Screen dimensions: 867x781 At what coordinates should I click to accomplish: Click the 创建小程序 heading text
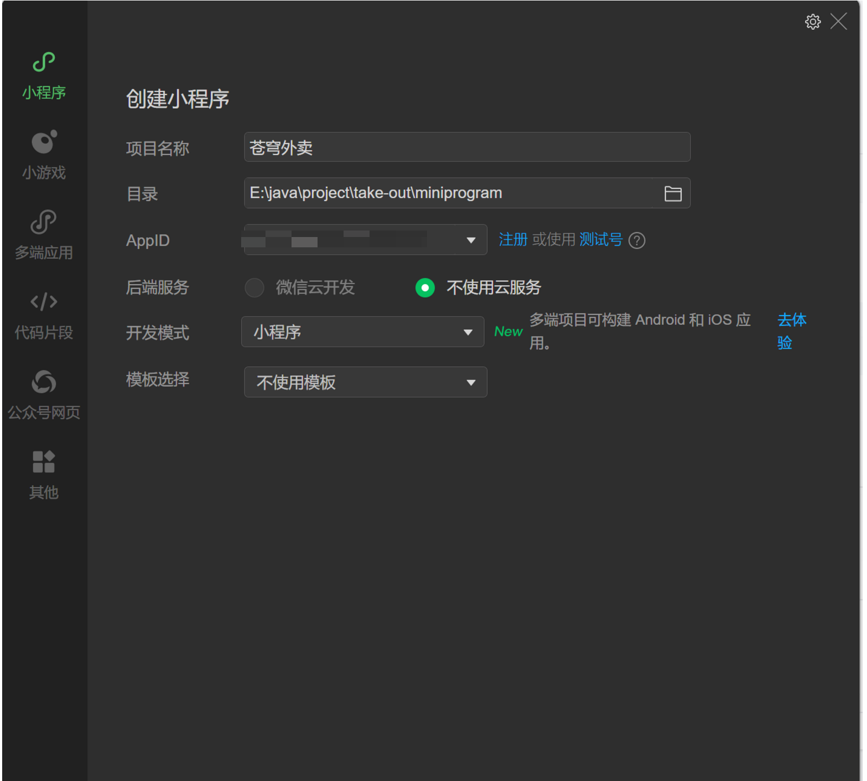[178, 99]
